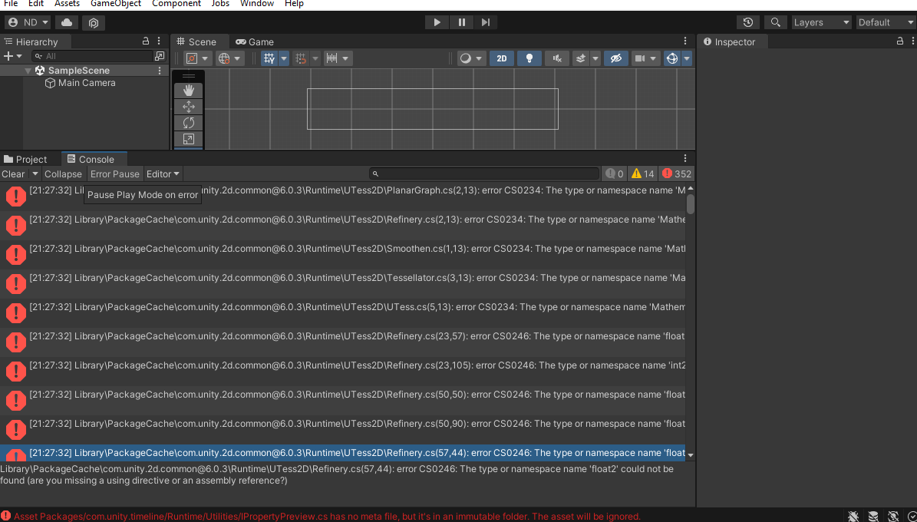917x522 pixels.
Task: Toggle Scene audio mute button
Action: (557, 58)
